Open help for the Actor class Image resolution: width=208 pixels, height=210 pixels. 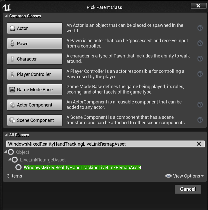coord(200,28)
